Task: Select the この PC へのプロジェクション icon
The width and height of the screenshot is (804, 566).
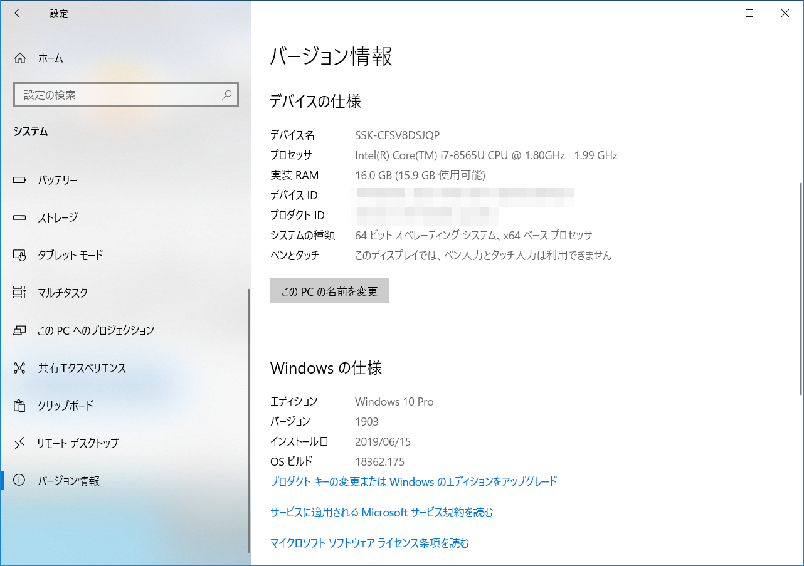Action: click(20, 330)
